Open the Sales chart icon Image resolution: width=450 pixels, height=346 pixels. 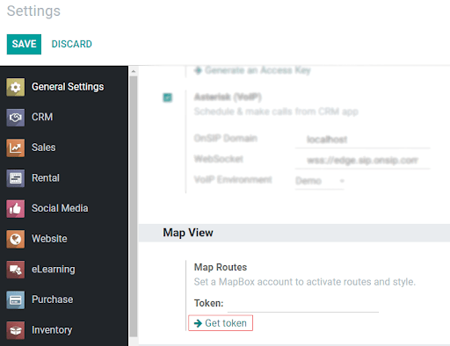[16, 148]
